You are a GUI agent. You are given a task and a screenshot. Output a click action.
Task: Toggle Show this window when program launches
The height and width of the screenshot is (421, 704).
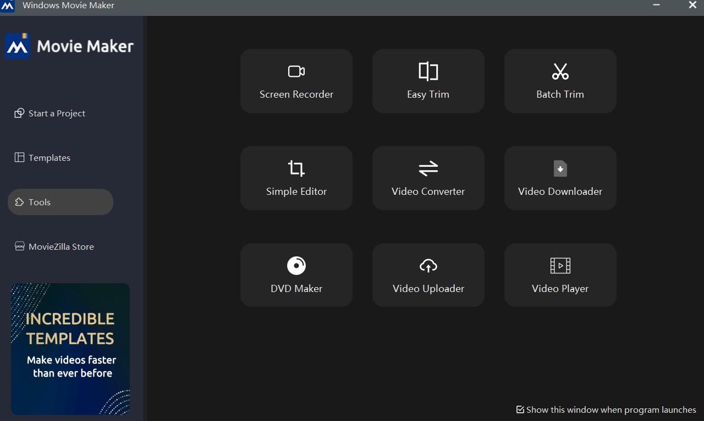520,409
